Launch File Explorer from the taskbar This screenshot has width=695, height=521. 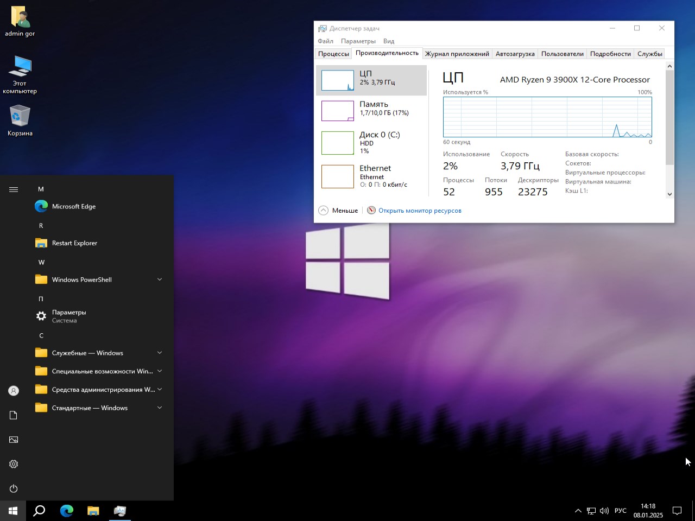coord(93,511)
